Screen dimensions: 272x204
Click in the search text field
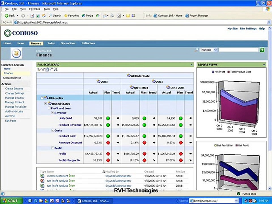[x=239, y=50]
